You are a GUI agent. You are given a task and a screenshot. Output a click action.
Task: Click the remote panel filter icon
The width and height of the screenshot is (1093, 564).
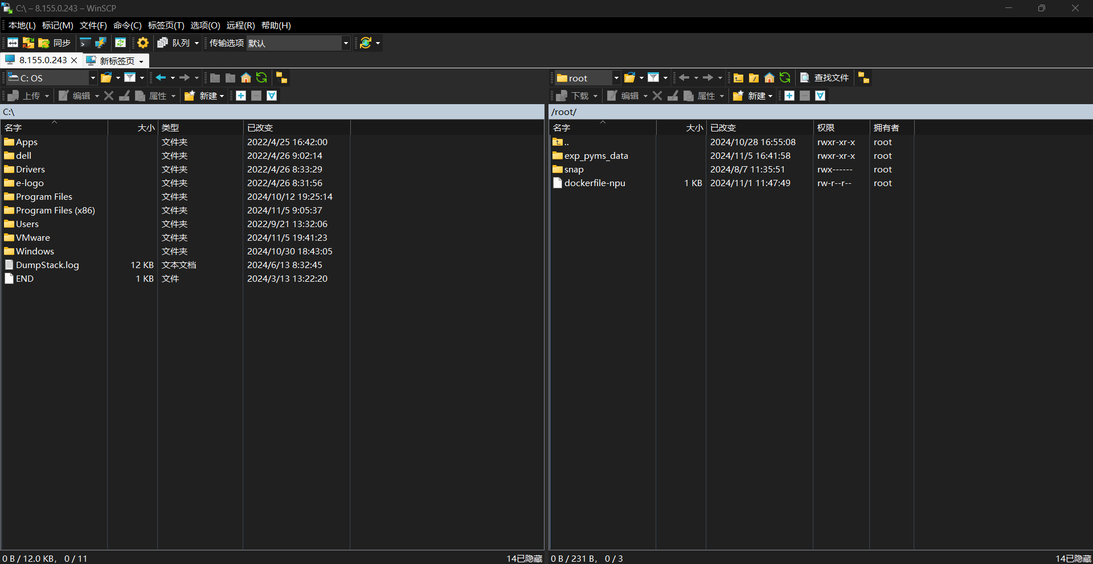[653, 78]
